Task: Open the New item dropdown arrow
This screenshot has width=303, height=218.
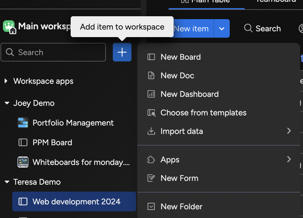Action: coord(222,28)
